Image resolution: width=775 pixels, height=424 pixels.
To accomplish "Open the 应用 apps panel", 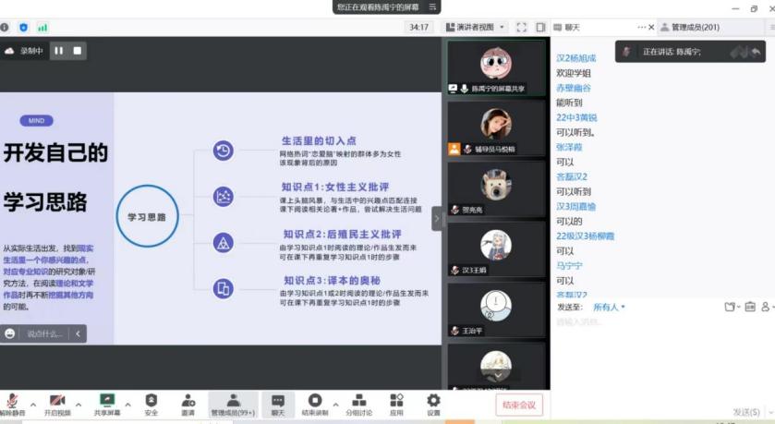I will coord(396,405).
